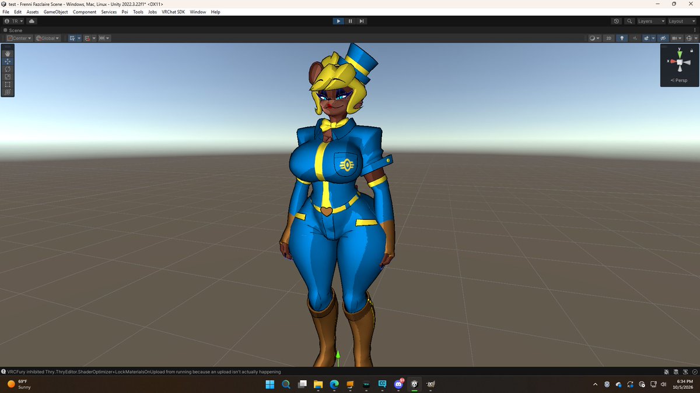Select the Hand view tool
700x393 pixels.
tap(8, 54)
